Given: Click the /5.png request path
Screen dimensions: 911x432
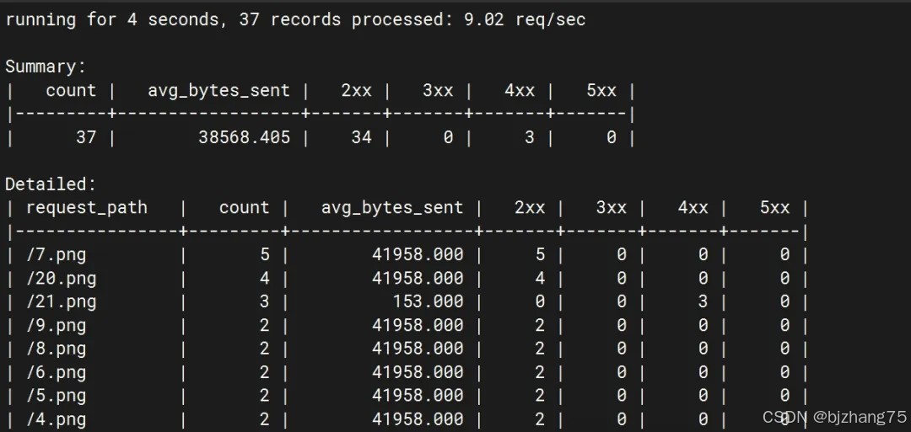Looking at the screenshot, I should click(x=56, y=396).
